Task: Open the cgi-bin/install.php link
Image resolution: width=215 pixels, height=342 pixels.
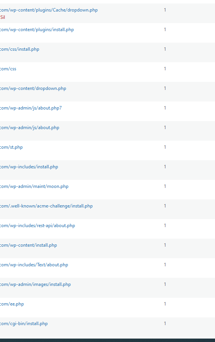Action: point(24,324)
